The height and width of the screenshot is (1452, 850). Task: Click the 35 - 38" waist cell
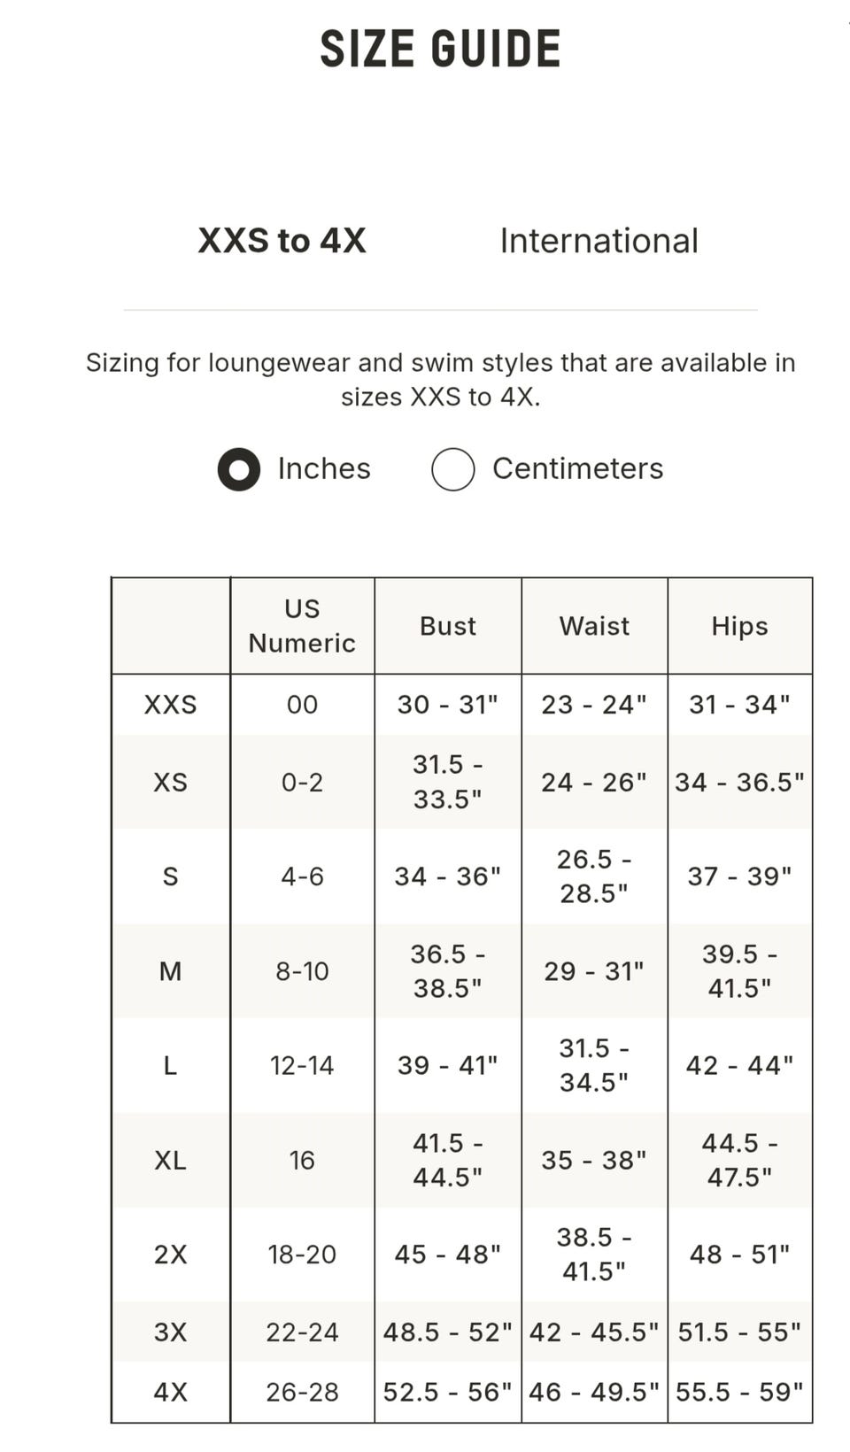pos(594,1160)
